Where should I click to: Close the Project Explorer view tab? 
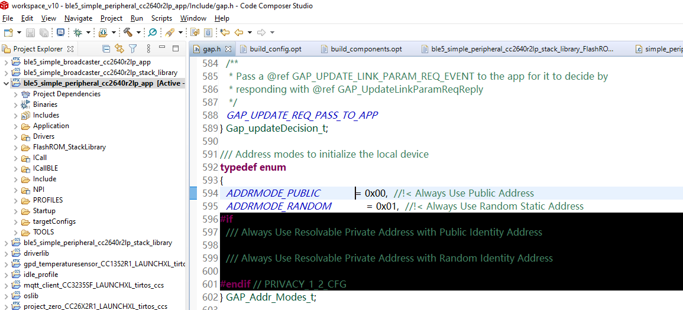pos(70,48)
